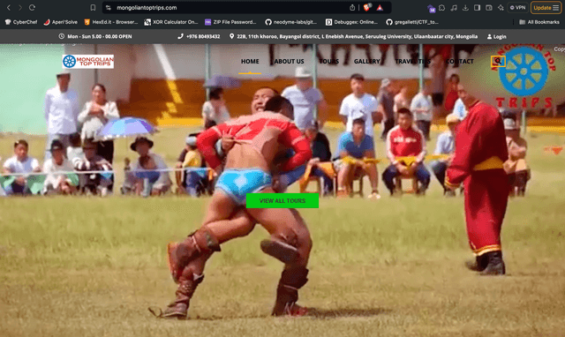The height and width of the screenshot is (337, 565).
Task: Reload the page with refresh icon
Action: (32, 8)
